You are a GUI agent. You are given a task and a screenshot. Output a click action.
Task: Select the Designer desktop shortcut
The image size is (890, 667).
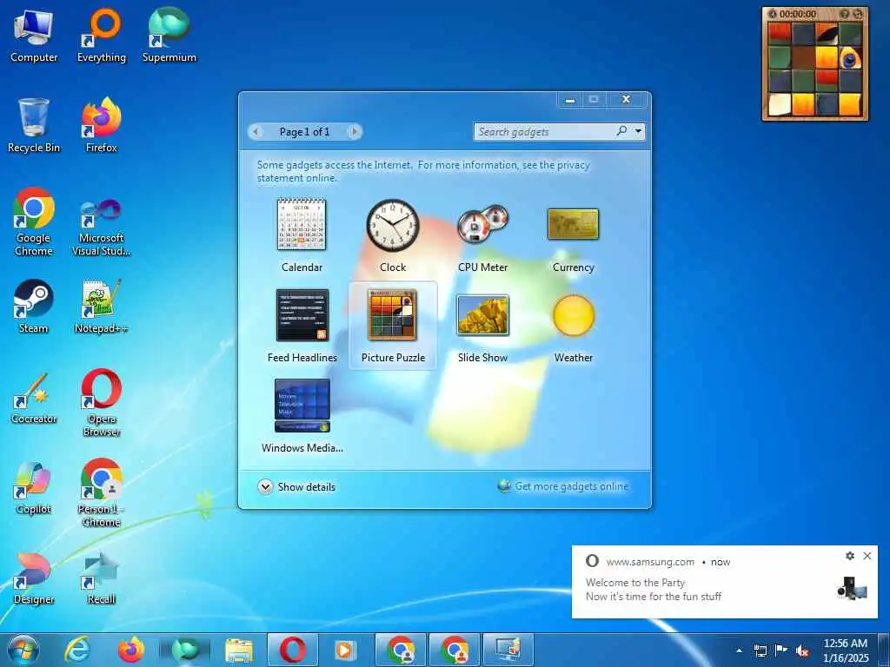tap(34, 578)
